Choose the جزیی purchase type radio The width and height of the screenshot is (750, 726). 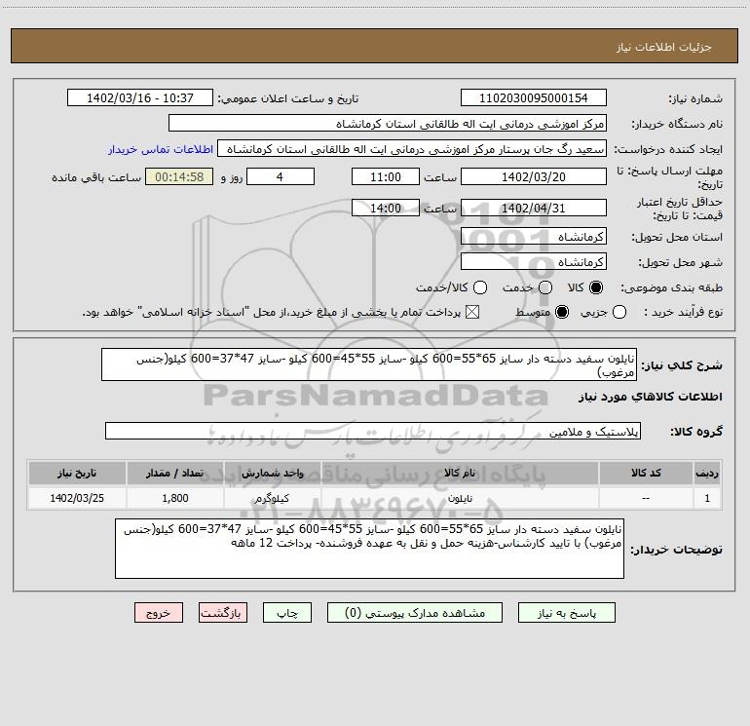[619, 312]
